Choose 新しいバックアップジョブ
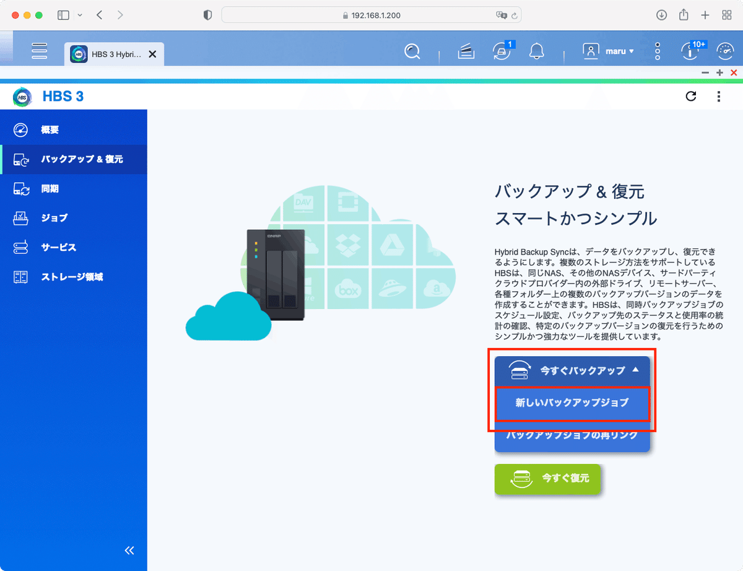Screen dimensions: 743x571 (572, 403)
